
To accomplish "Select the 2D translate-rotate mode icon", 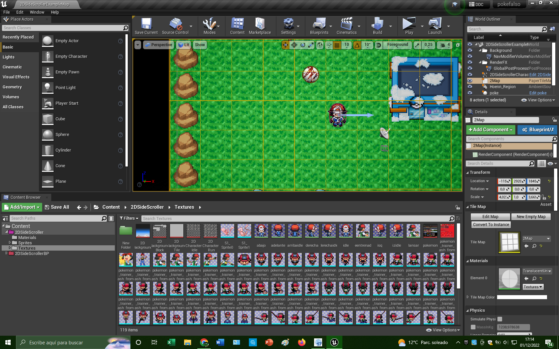I will [294, 45].
